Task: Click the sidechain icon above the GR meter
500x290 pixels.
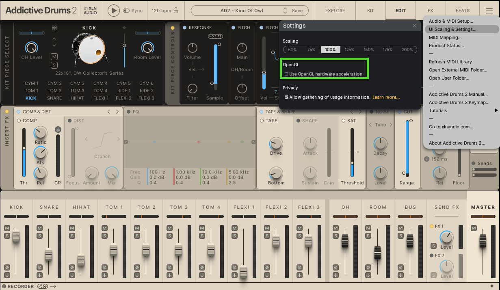Action: pyautogui.click(x=58, y=130)
